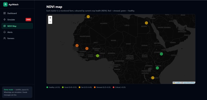207x100 pixels.
Task: Select the yellow farm marker in Tanzania
Action: [x=153, y=78]
